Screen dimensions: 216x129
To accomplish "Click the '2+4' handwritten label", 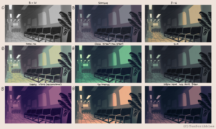I will coord(176,44).
